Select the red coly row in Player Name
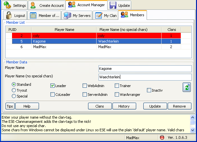This screenshot has width=197, height=142. [x=64, y=36]
